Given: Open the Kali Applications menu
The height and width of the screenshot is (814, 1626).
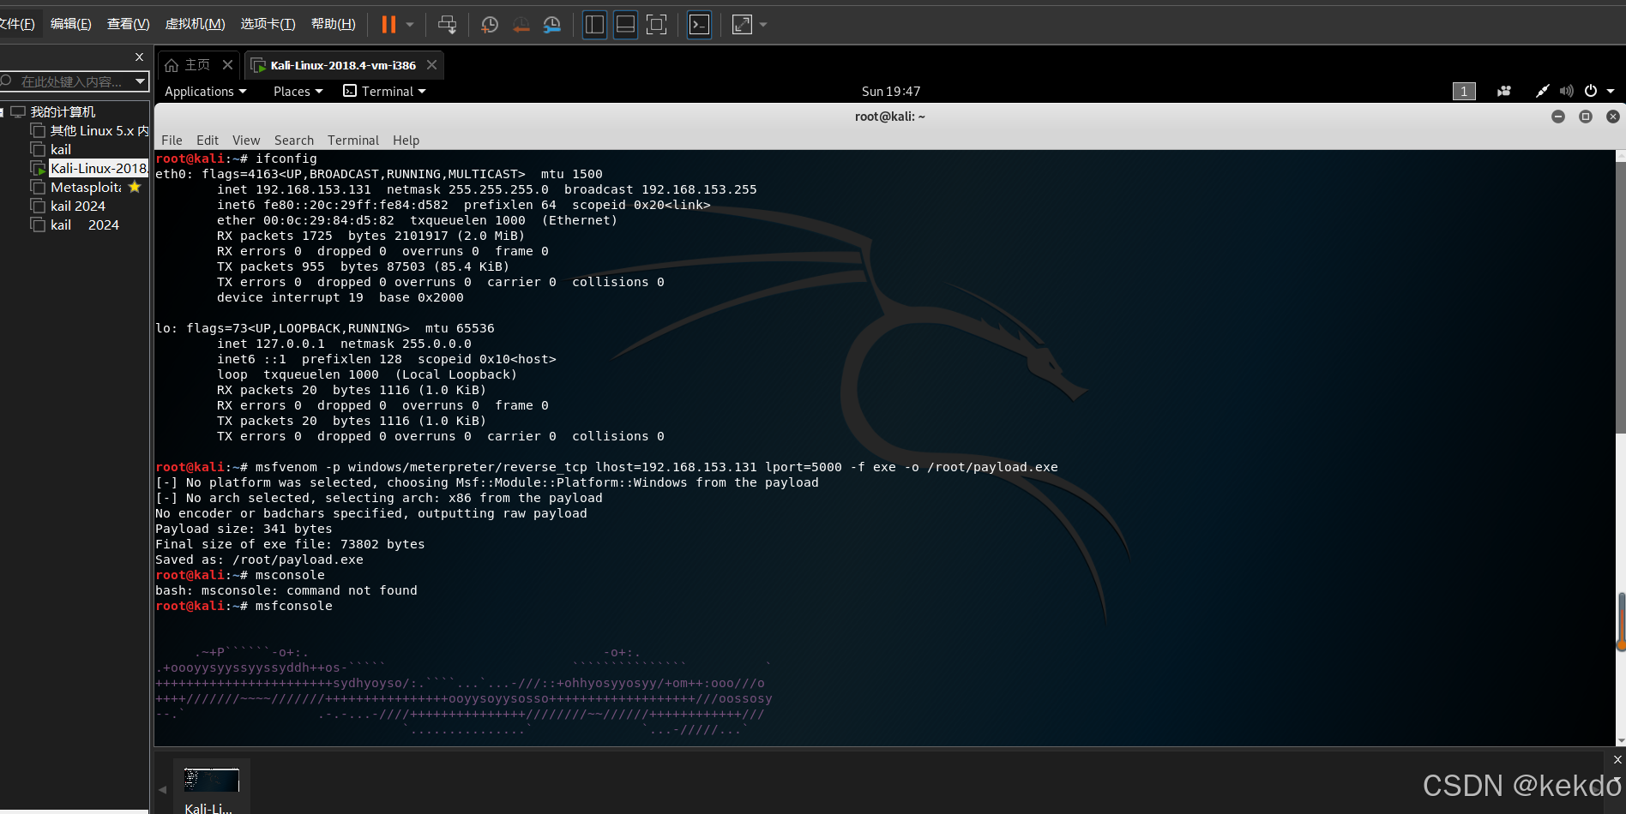Looking at the screenshot, I should pyautogui.click(x=206, y=92).
